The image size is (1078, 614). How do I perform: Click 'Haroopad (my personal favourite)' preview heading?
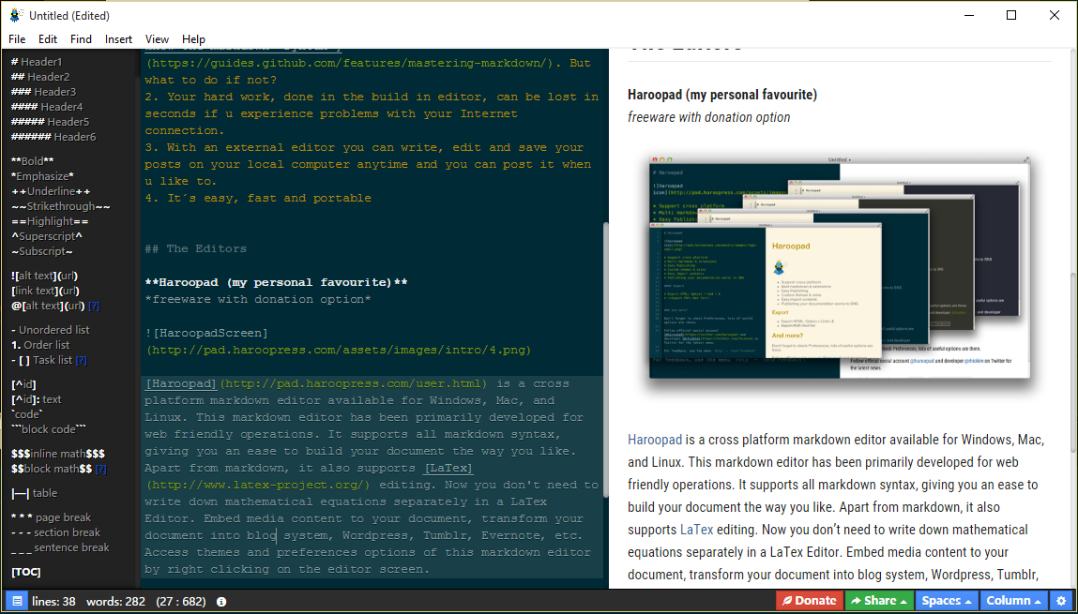(722, 95)
